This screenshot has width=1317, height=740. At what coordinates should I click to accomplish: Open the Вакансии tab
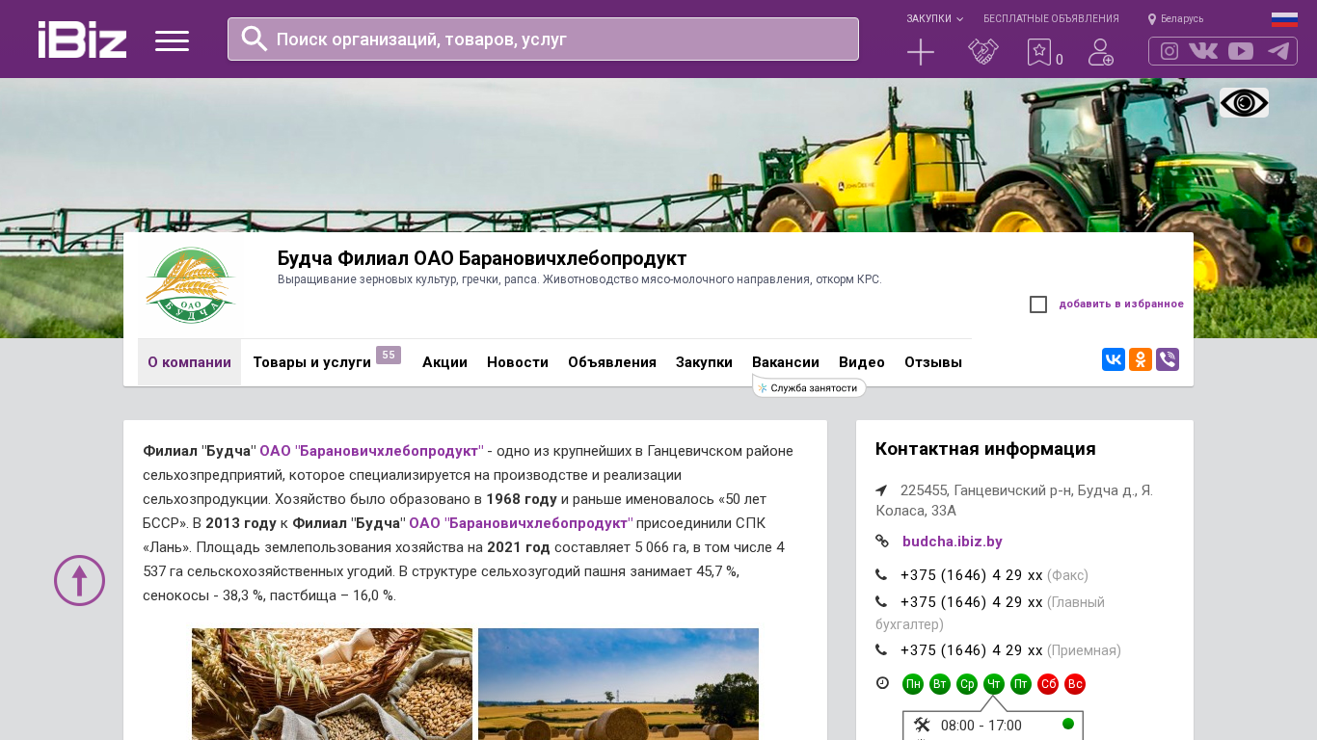point(786,362)
